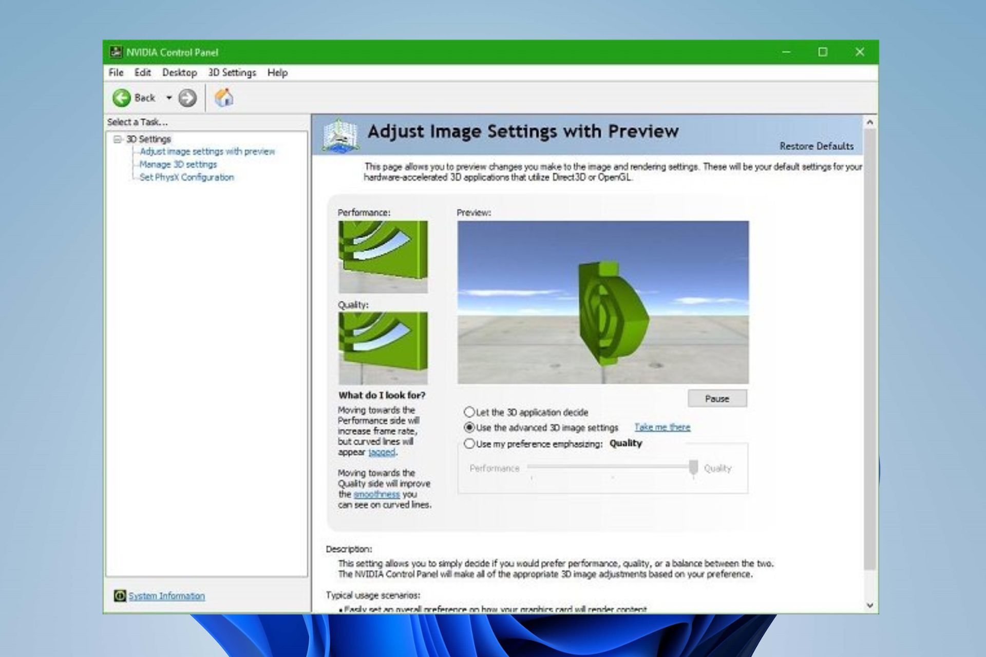Click 'Typical usage scenarios:' label
The height and width of the screenshot is (657, 986).
click(x=373, y=595)
